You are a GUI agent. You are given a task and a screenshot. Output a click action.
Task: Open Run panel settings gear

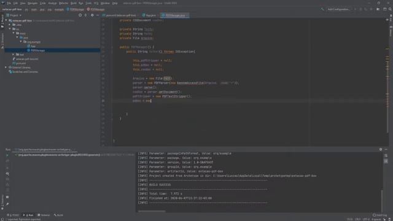tap(381, 149)
